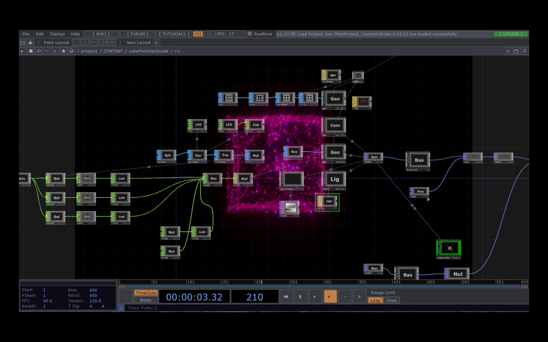Click the bookmark star icon
This screenshot has height=342, width=548.
63,51
